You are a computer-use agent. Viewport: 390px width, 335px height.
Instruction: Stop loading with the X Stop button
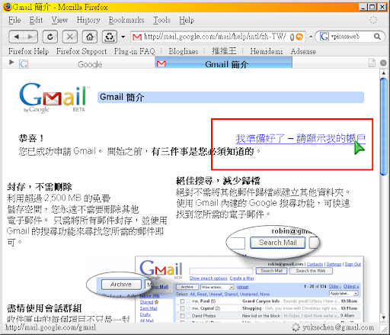[x=70, y=37]
